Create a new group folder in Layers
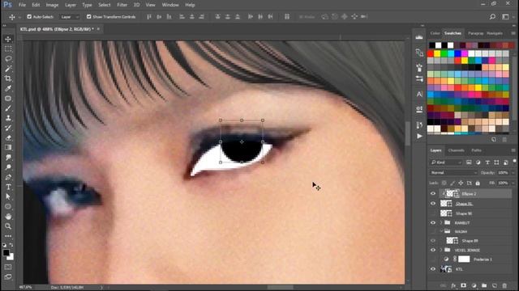The height and width of the screenshot is (291, 519). [484, 285]
